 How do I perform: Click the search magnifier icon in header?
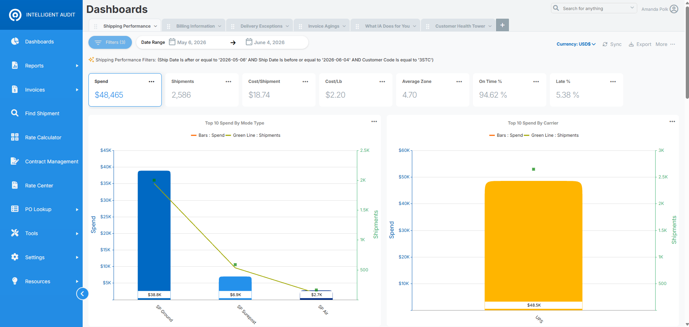click(556, 8)
